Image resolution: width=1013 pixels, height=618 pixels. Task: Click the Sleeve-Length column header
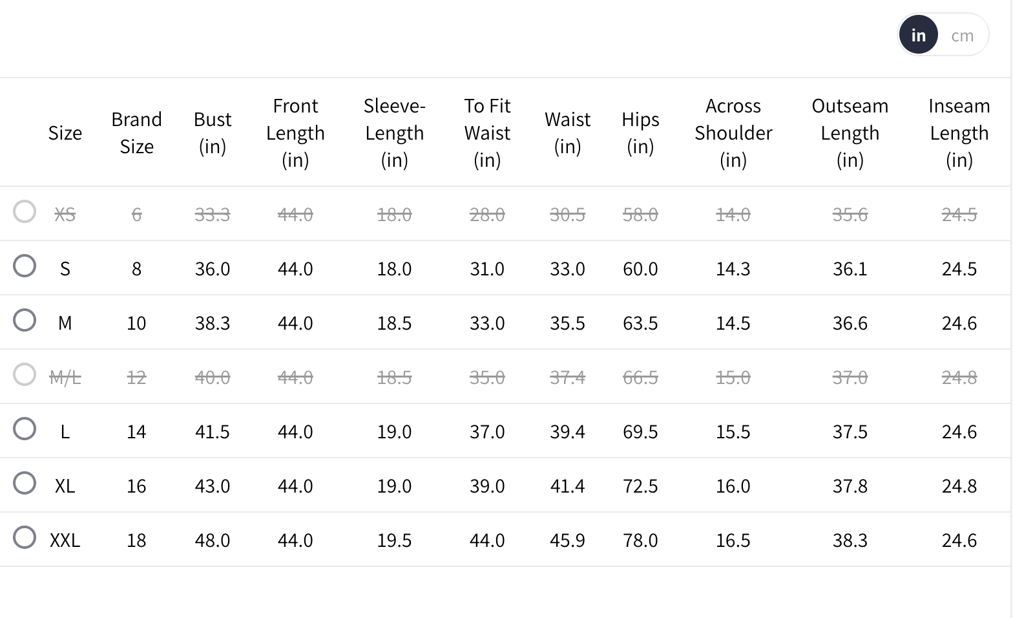(394, 133)
